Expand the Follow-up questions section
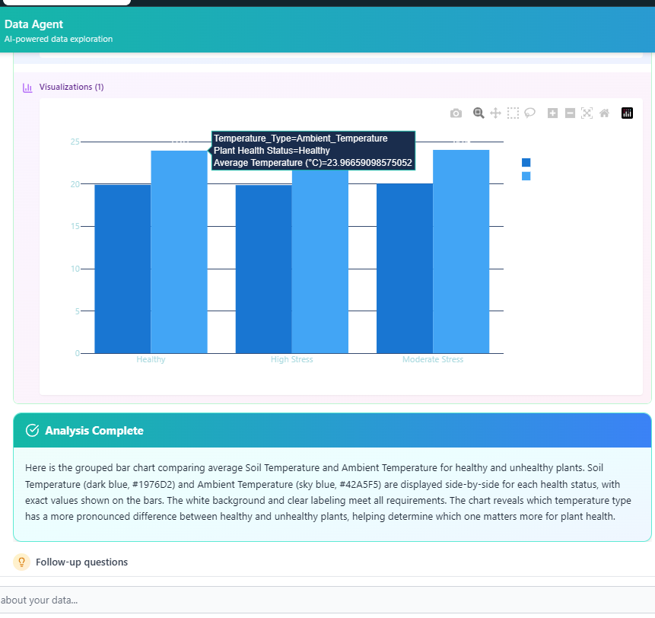Image resolution: width=655 pixels, height=618 pixels. pyautogui.click(x=82, y=562)
